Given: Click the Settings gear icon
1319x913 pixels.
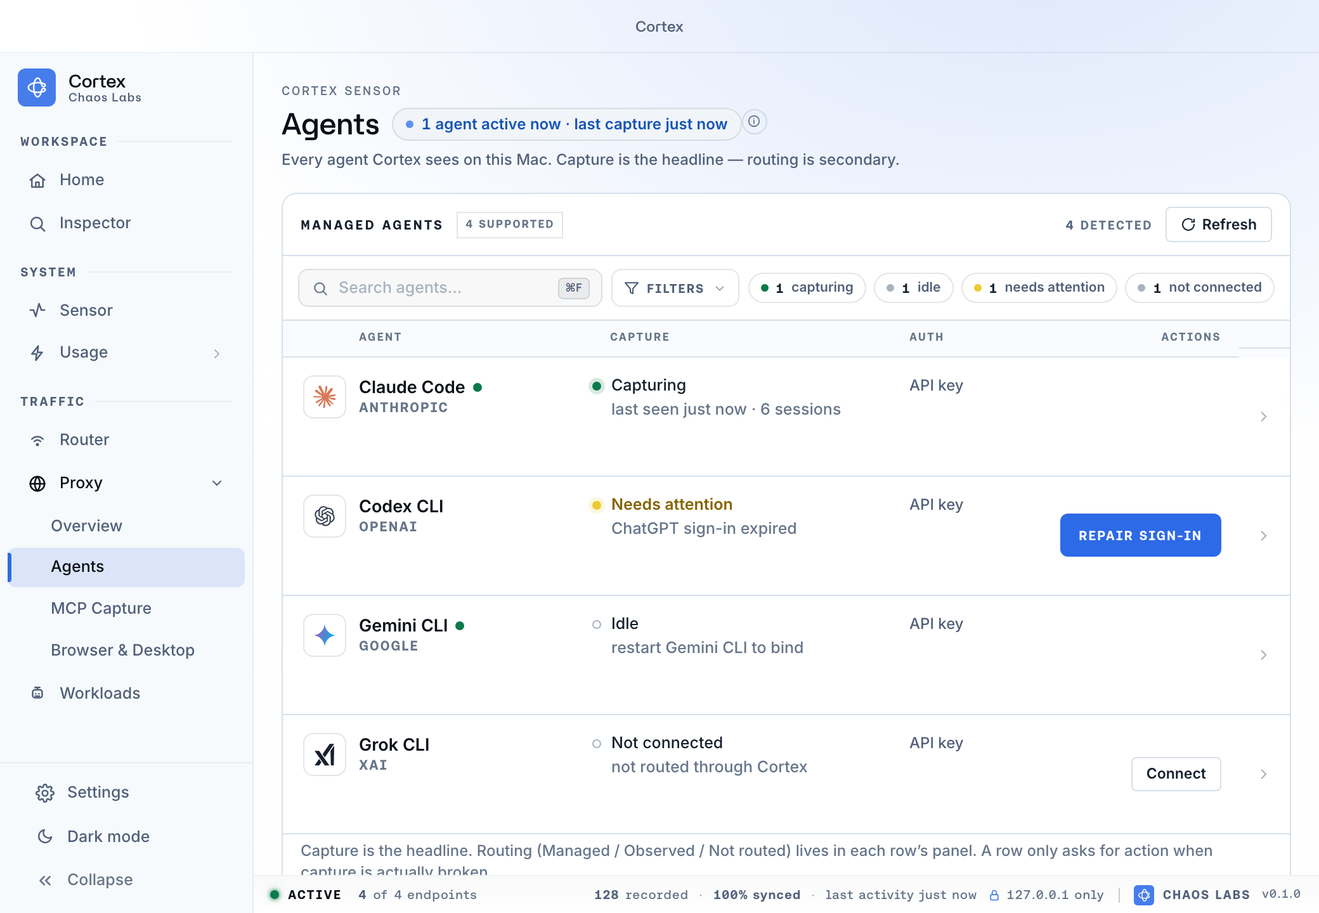Looking at the screenshot, I should tap(45, 793).
